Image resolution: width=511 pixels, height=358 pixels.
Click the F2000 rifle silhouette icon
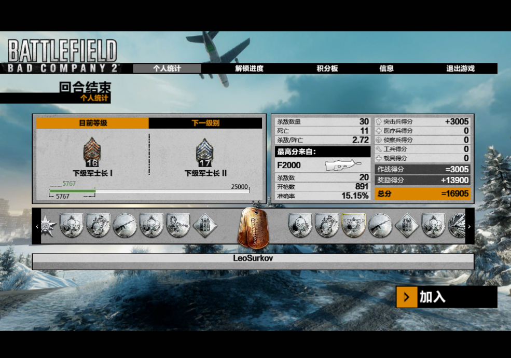342,165
